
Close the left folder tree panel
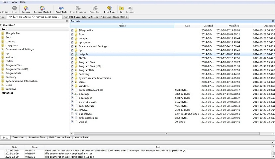point(67,21)
